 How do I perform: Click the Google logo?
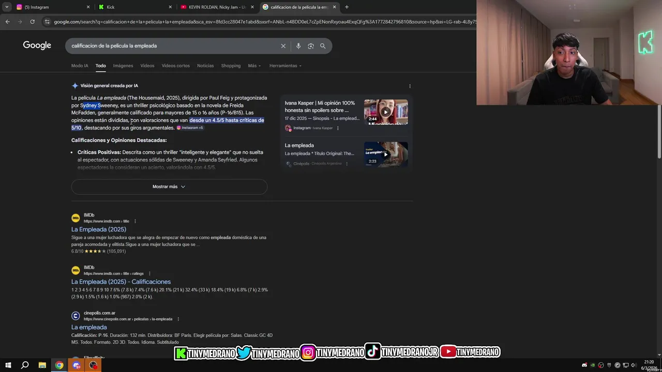[x=37, y=45]
